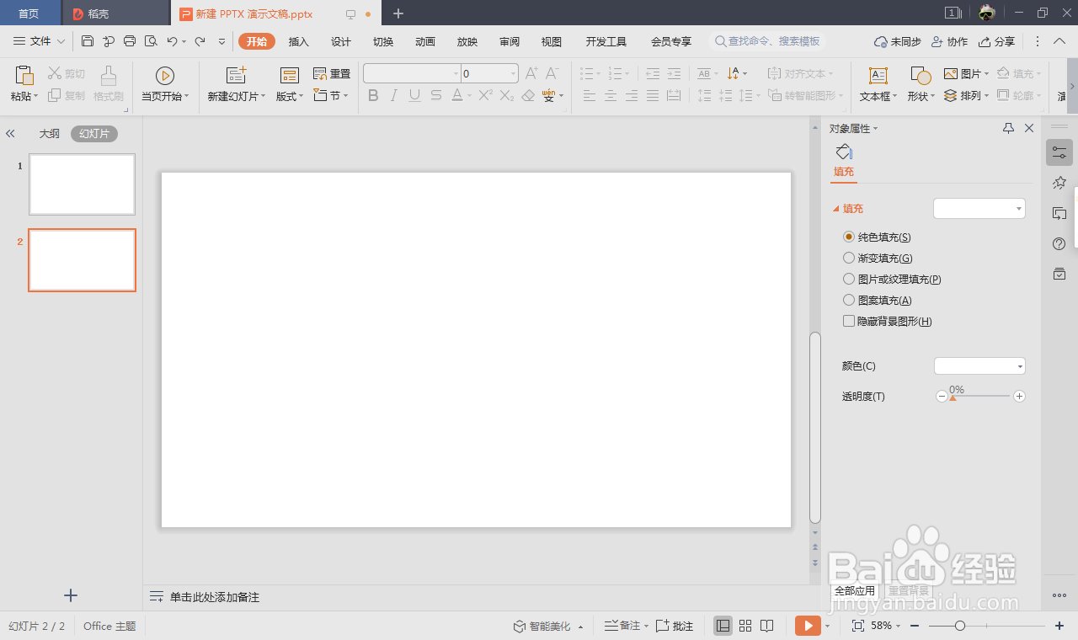Collapse the Fill section
This screenshot has width=1078, height=640.
pyautogui.click(x=848, y=209)
